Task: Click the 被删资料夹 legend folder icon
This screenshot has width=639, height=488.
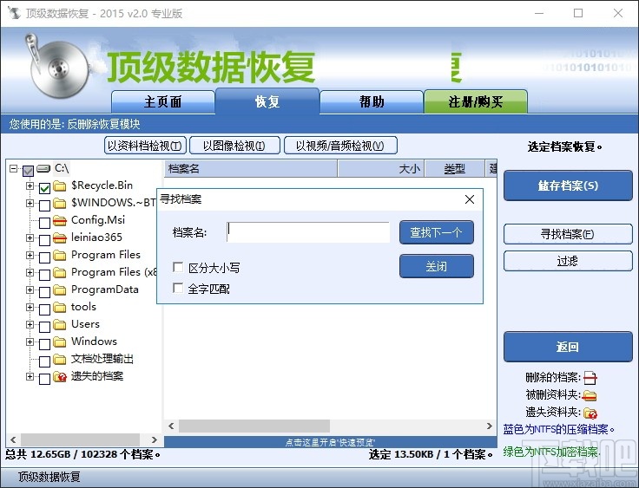Action: (x=590, y=395)
